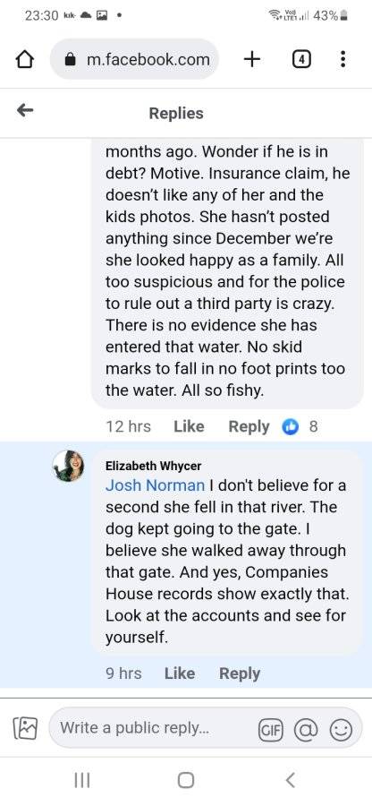Open the browser three-dot menu
This screenshot has height=806, width=372.
coord(342,60)
